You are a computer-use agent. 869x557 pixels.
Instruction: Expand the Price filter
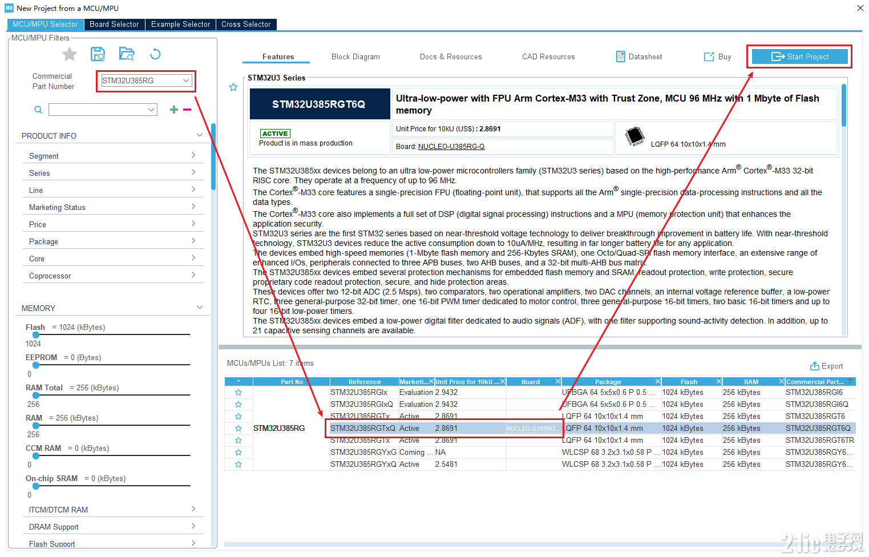point(193,224)
